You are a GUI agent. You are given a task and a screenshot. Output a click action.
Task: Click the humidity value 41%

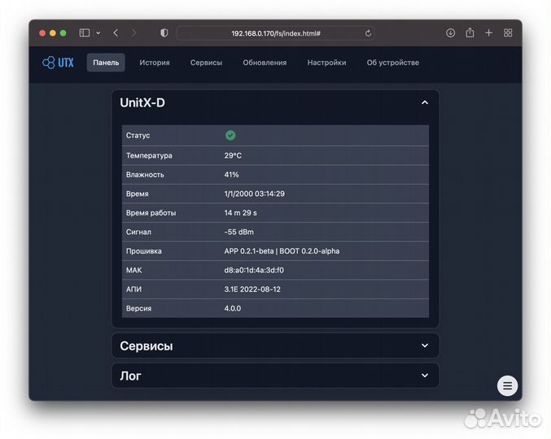[231, 175]
